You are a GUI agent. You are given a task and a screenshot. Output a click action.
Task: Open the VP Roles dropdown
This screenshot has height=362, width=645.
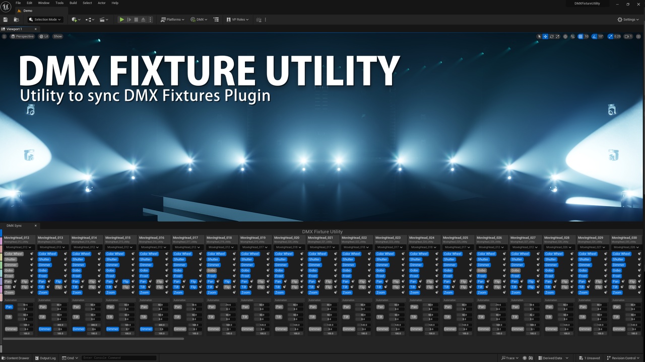[x=238, y=20]
